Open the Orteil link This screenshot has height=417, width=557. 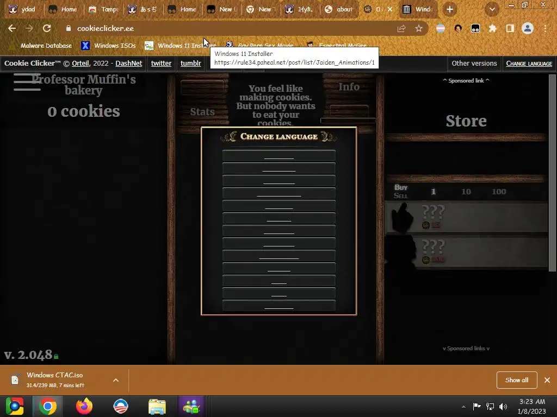coord(81,64)
